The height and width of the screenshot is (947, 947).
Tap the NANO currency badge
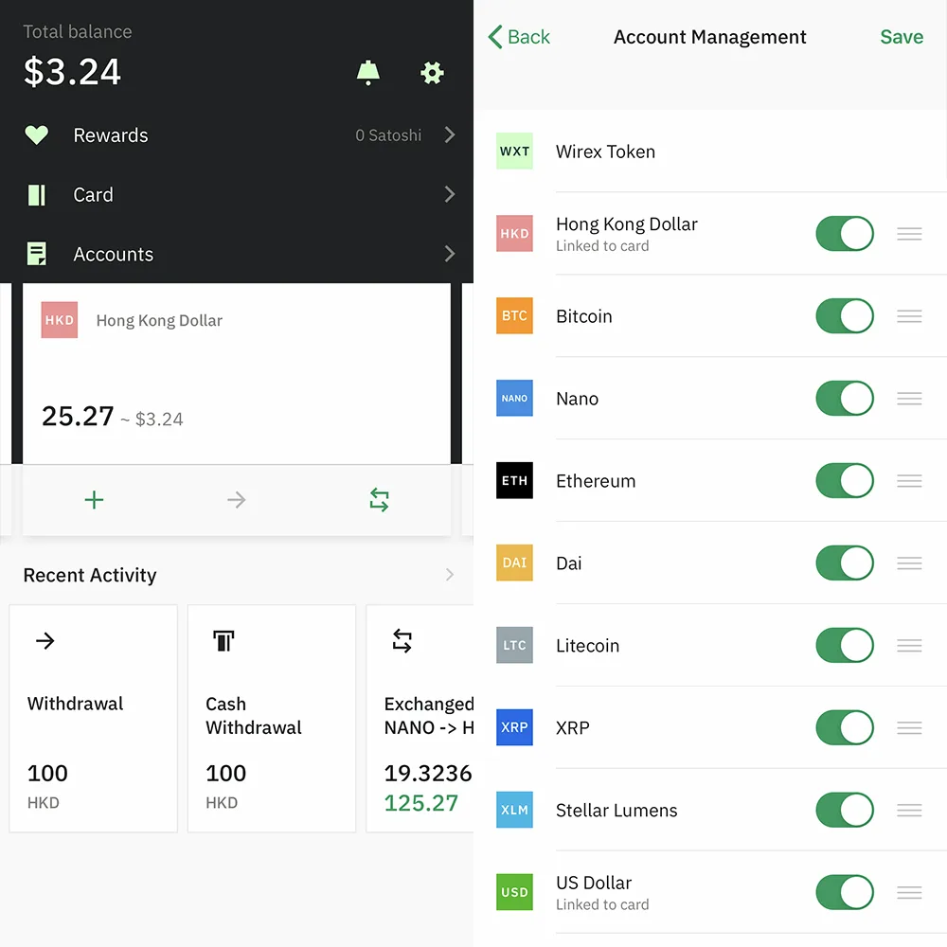[x=514, y=398]
